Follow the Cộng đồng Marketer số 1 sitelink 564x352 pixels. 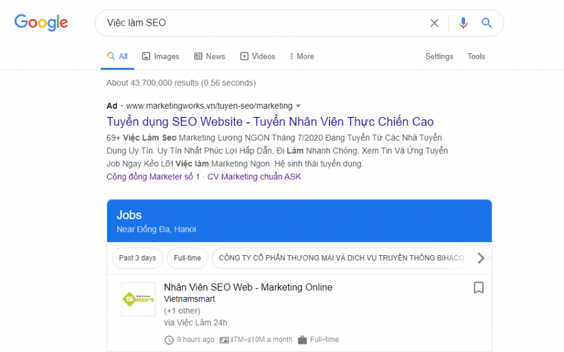(153, 176)
